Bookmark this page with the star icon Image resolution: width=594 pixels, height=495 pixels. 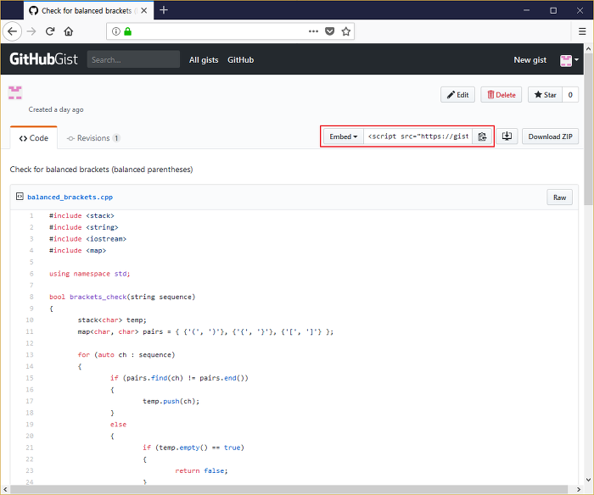point(346,31)
